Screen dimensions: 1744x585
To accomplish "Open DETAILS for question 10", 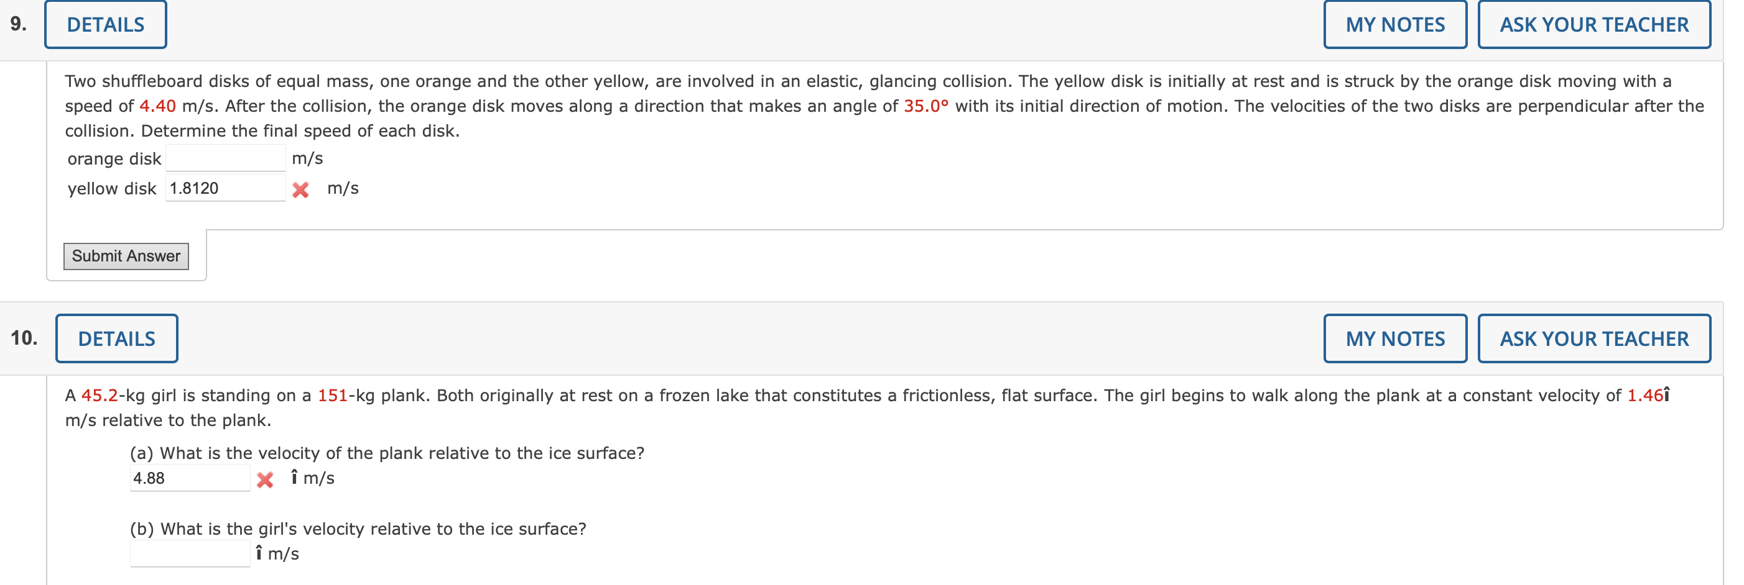I will (116, 338).
